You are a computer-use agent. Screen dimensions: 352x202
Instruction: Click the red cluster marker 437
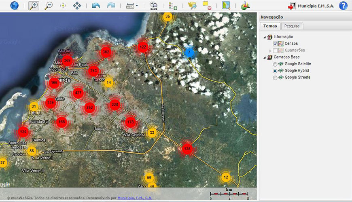click(x=78, y=93)
